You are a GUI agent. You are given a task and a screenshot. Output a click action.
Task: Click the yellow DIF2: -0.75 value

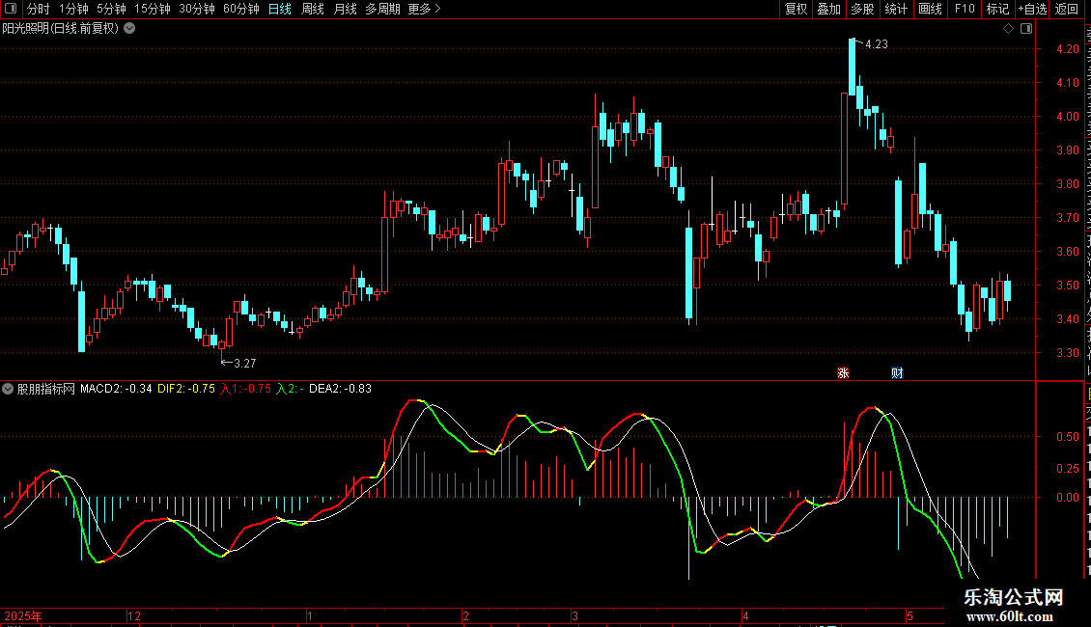pos(186,390)
